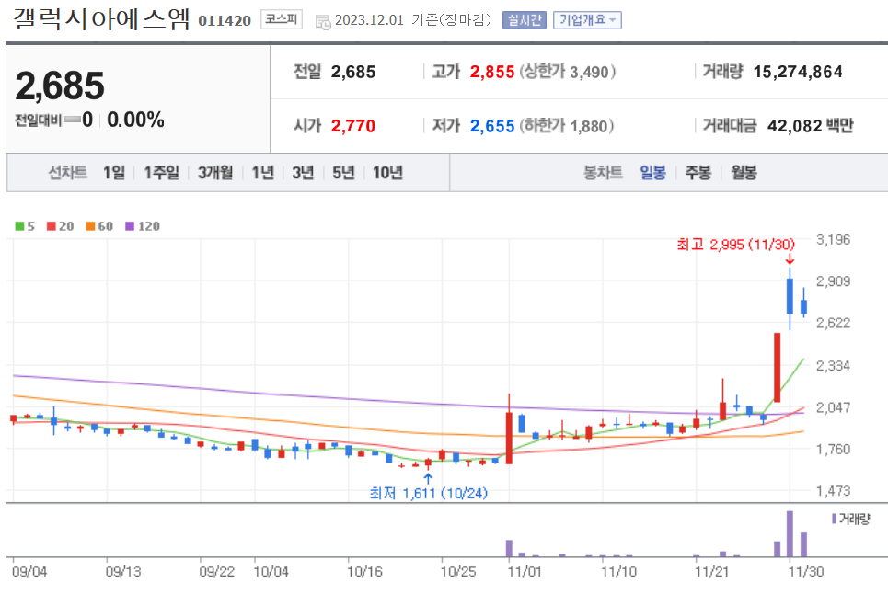Click the 0.00% change value
The image size is (888, 594).
(136, 120)
